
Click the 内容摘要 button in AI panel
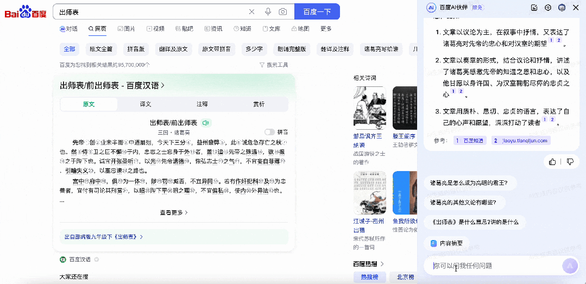coord(447,243)
